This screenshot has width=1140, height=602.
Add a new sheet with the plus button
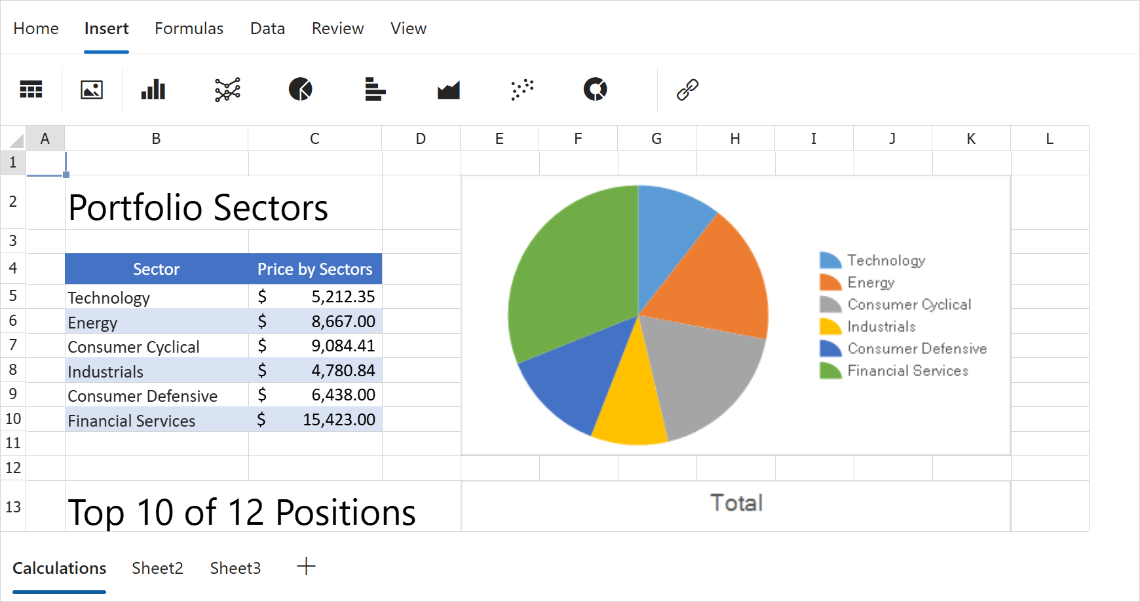click(305, 567)
